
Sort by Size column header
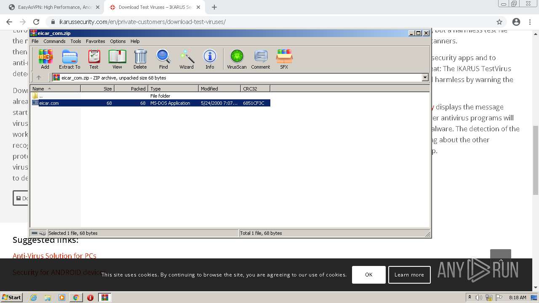[x=97, y=88]
